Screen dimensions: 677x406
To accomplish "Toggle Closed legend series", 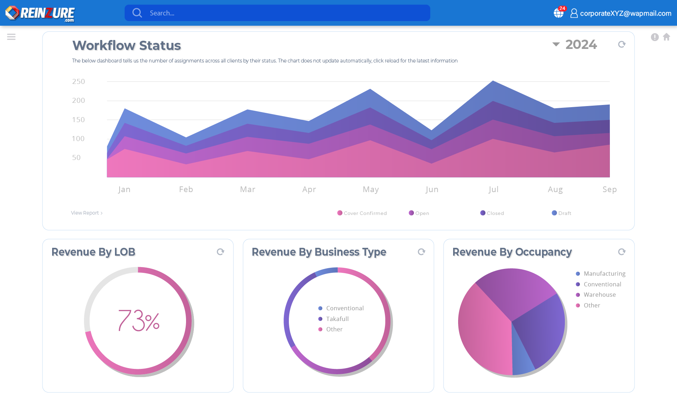I will tap(492, 213).
